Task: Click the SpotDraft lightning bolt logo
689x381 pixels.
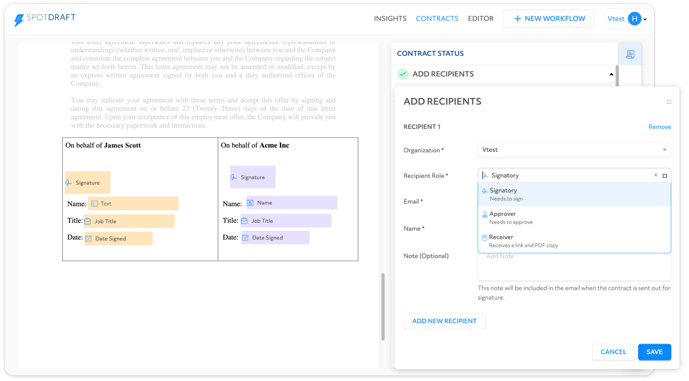Action: 18,18
